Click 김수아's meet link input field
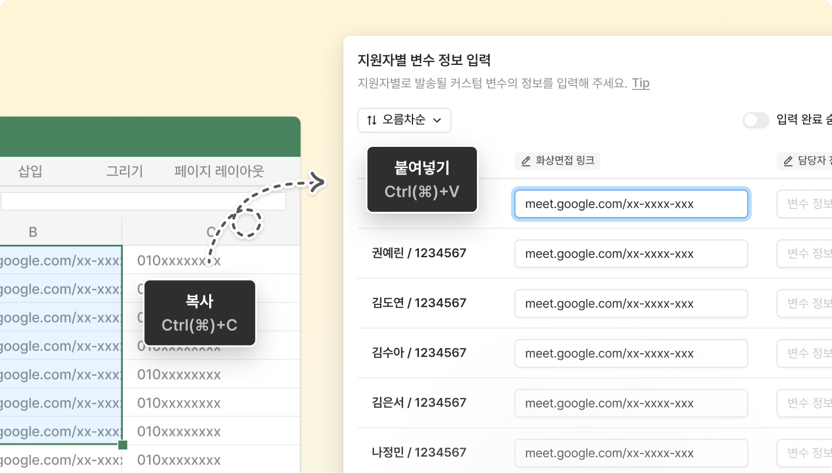Image resolution: width=832 pixels, height=473 pixels. 630,353
